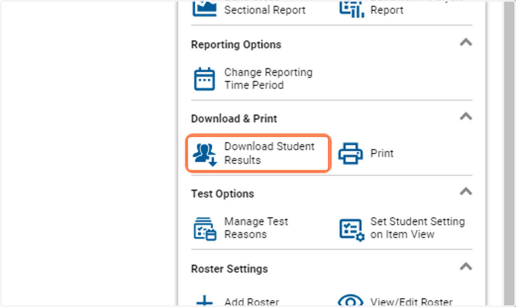This screenshot has height=307, width=516.
Task: Click the Print printer icon
Action: [350, 153]
